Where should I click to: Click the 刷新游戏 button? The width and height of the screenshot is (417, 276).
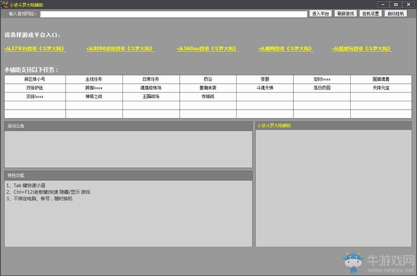click(x=346, y=14)
